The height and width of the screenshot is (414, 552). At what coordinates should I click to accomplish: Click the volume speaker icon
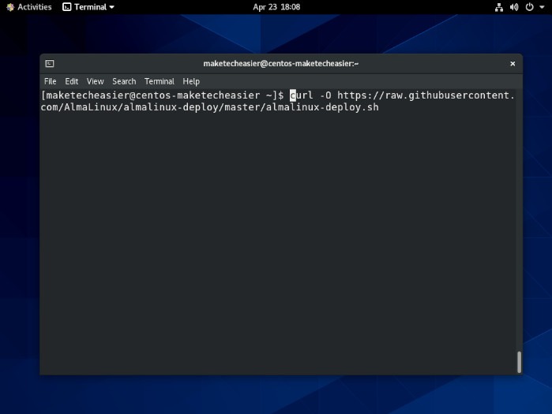[x=514, y=7]
